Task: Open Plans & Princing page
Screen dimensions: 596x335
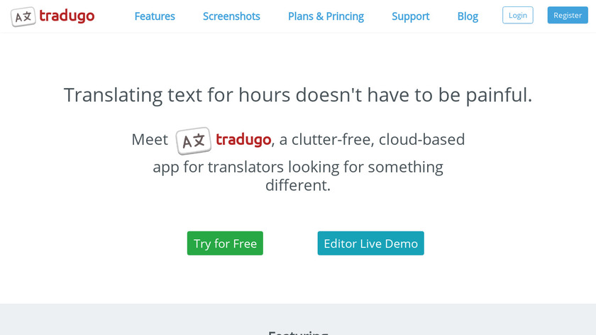Action: point(326,16)
